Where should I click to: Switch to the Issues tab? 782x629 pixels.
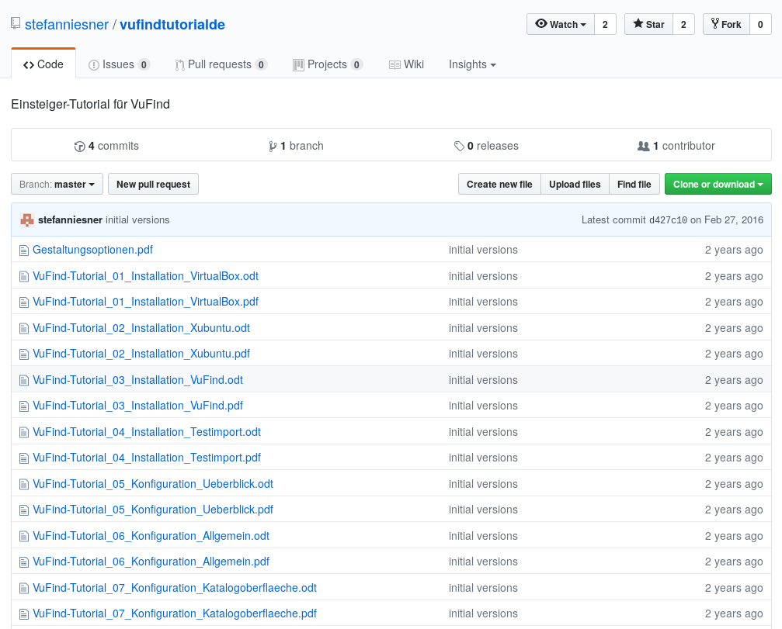click(x=118, y=64)
